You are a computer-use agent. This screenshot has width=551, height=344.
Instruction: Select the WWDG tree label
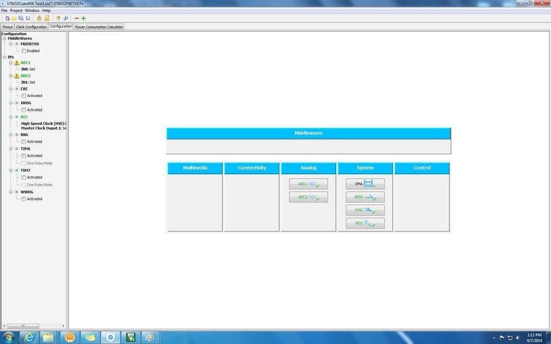[27, 192]
